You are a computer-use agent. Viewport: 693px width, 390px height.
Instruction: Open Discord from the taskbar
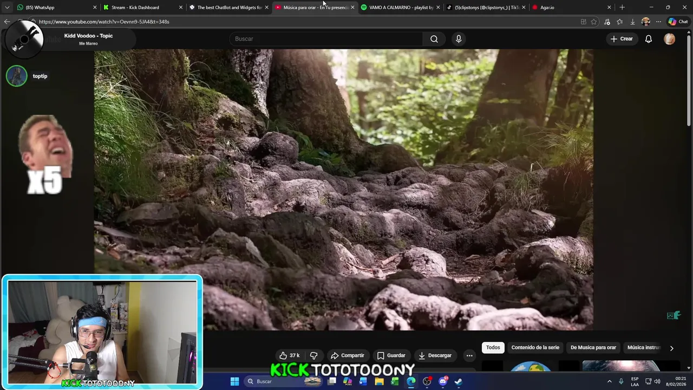(x=443, y=381)
